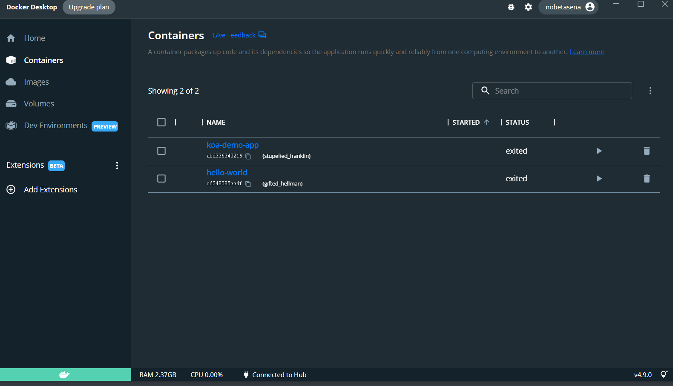Open container list options kebab menu
The width and height of the screenshot is (673, 386).
tap(650, 91)
